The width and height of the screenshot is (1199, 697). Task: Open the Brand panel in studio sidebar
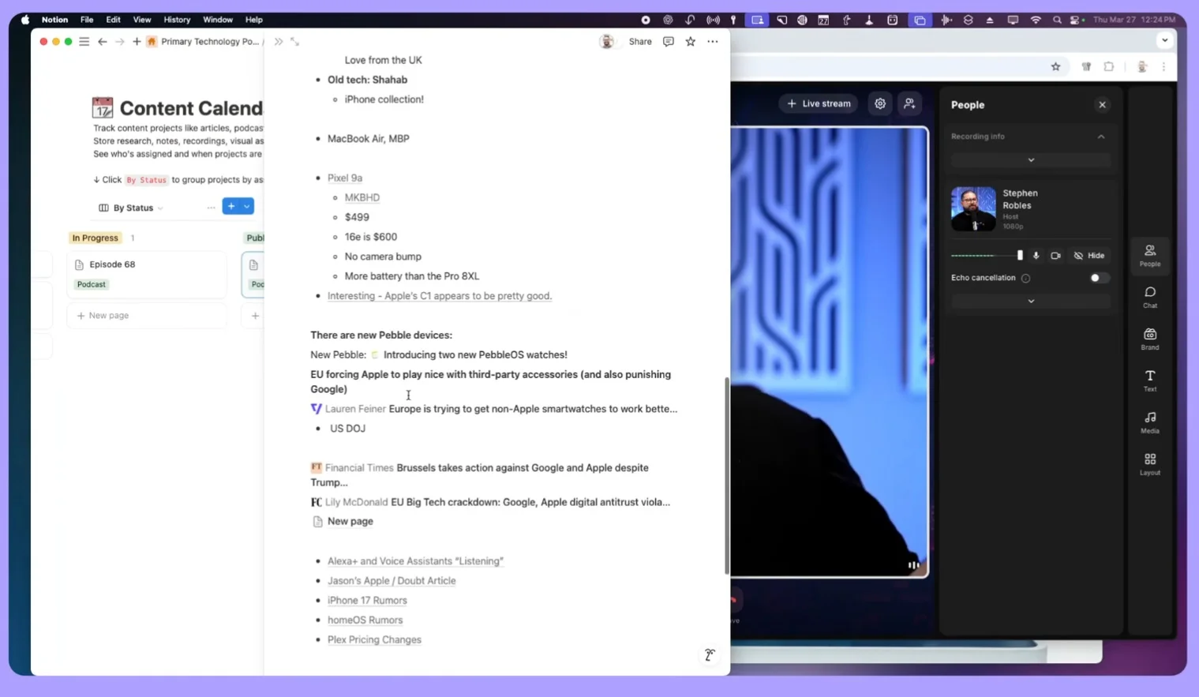coord(1150,339)
